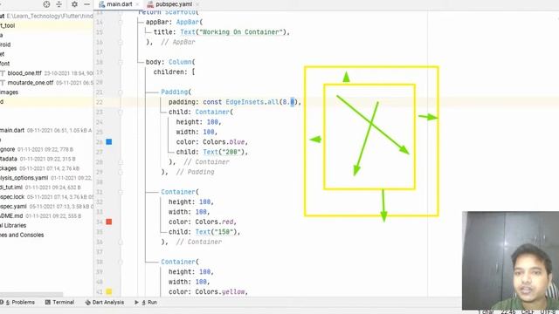This screenshot has height=314, width=559.
Task: Select main.dart in the project tree
Action: tap(12, 130)
